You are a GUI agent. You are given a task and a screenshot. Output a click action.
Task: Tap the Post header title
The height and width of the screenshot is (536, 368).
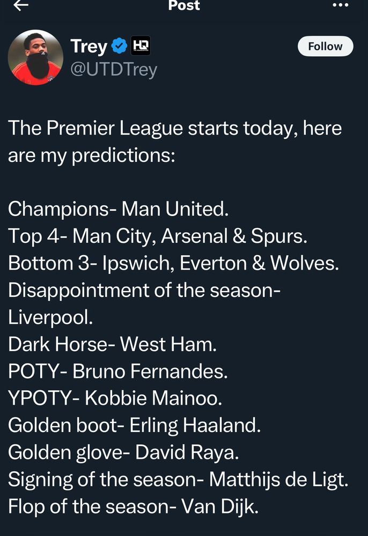click(184, 5)
